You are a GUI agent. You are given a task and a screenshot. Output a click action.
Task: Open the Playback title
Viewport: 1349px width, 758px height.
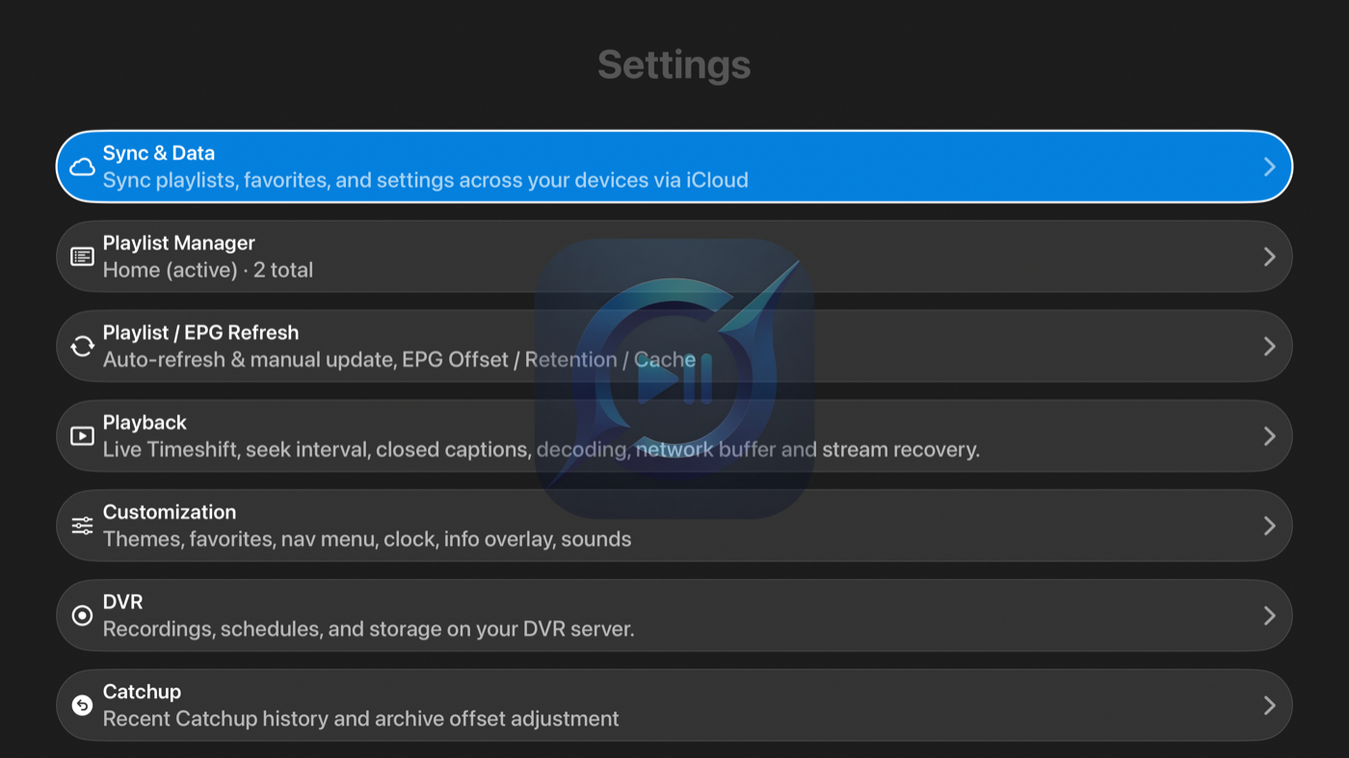145,422
